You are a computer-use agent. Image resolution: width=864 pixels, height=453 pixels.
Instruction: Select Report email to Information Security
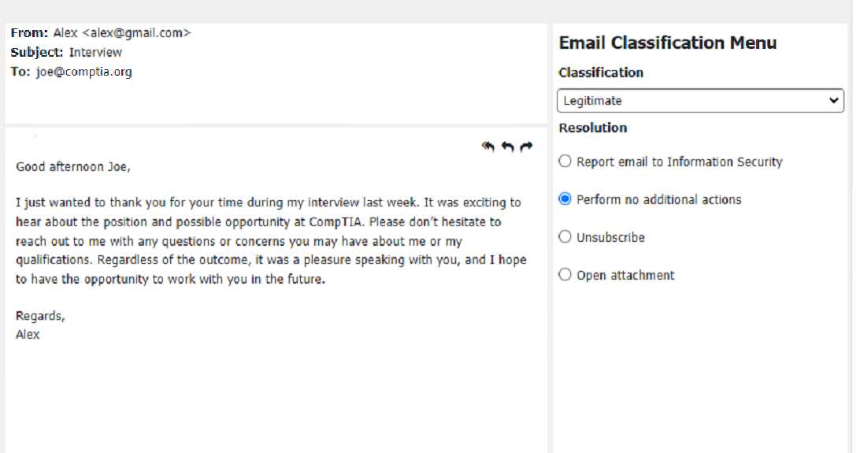[565, 162]
